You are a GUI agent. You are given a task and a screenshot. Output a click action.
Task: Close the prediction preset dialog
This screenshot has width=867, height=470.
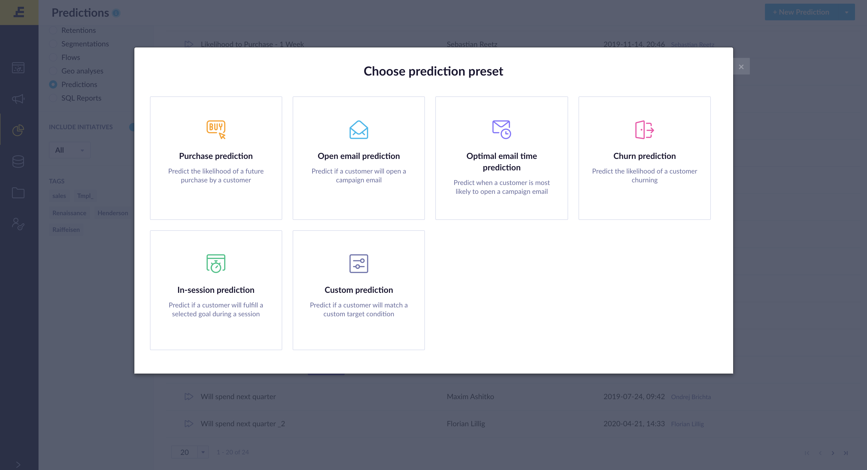point(741,66)
